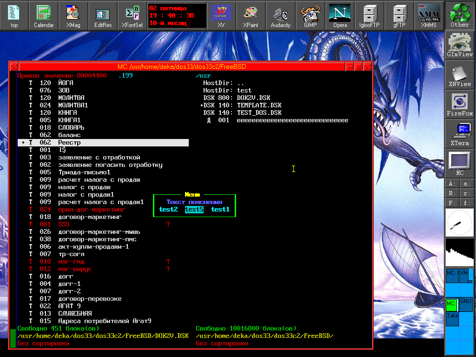This screenshot has height=357, width=476.
Task: Choose highlighted test5 in the Меню dialog
Action: click(x=194, y=210)
